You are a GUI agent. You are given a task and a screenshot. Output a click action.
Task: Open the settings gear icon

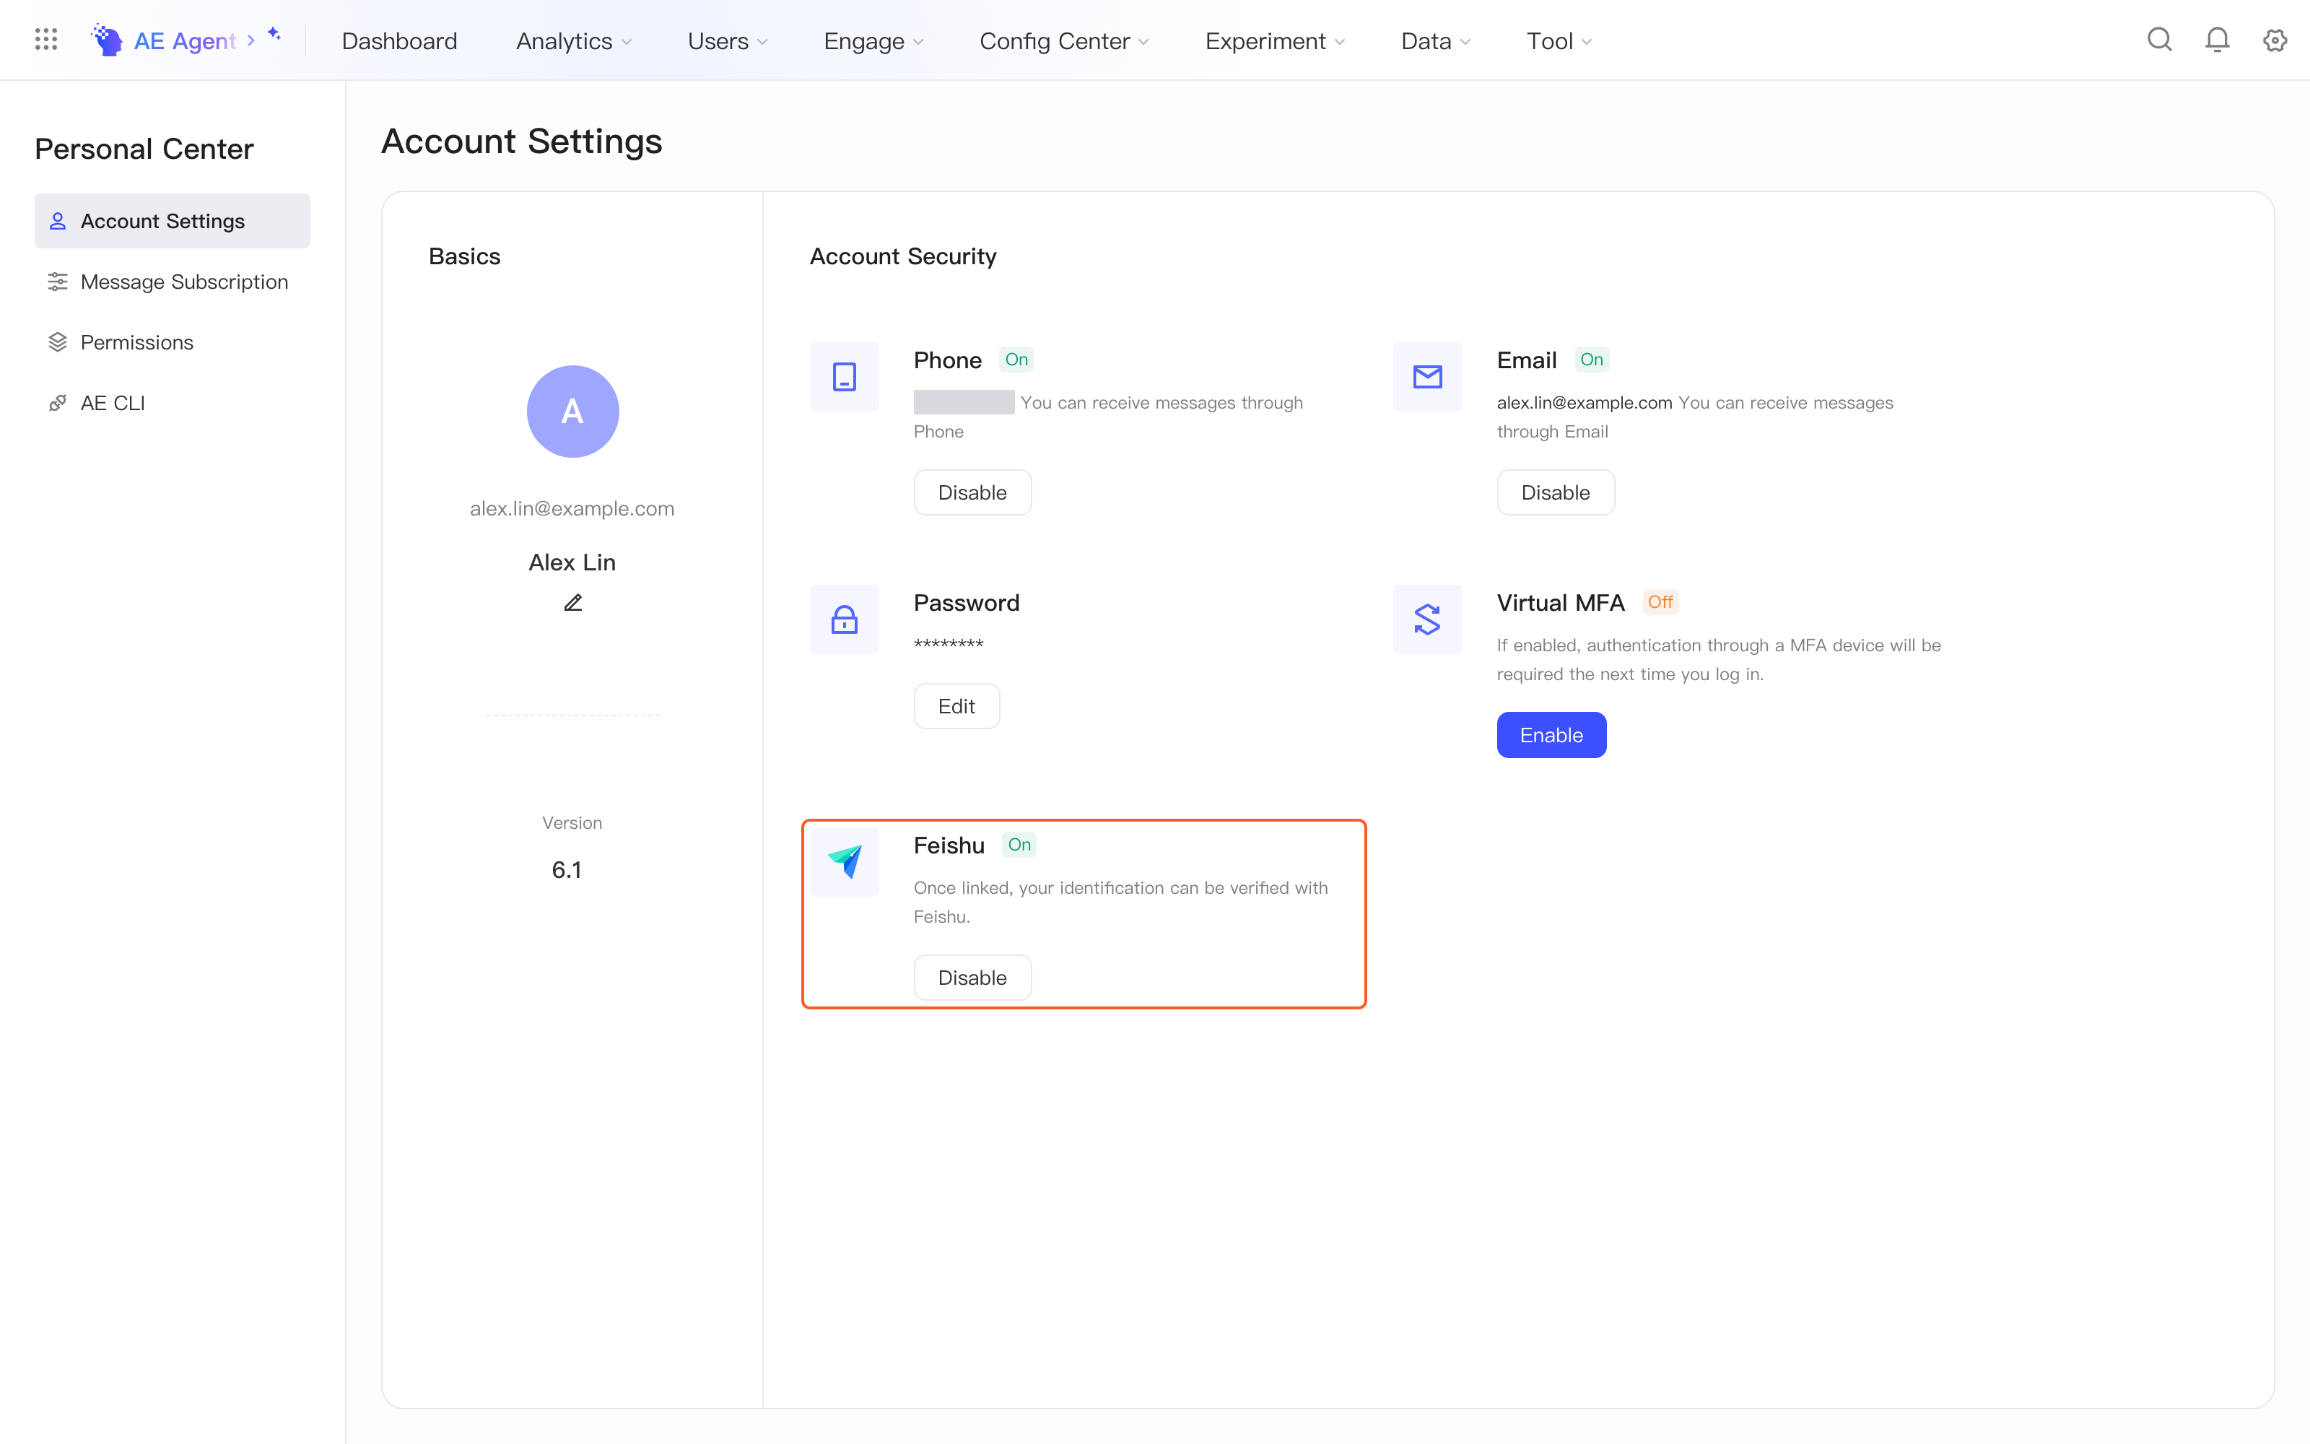click(x=2275, y=40)
